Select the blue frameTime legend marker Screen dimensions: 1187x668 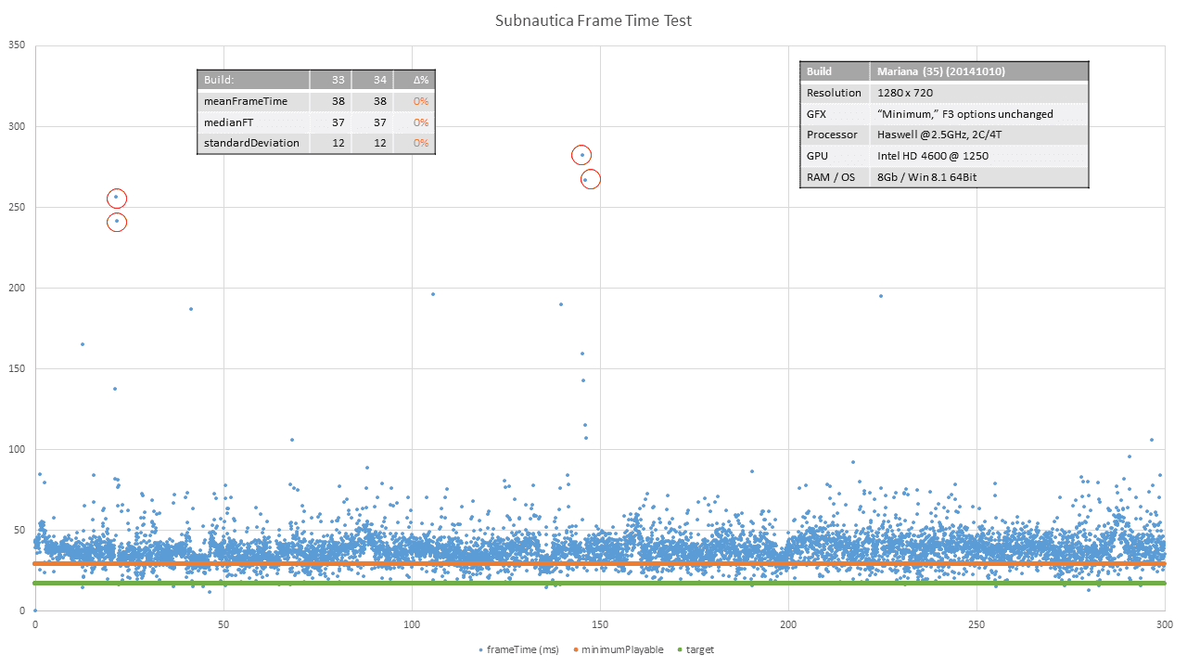coord(479,649)
